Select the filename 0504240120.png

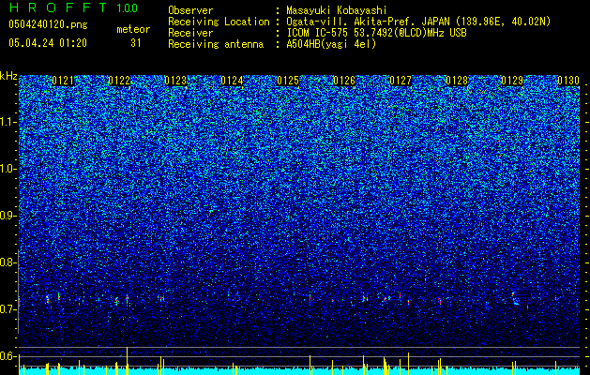click(48, 24)
